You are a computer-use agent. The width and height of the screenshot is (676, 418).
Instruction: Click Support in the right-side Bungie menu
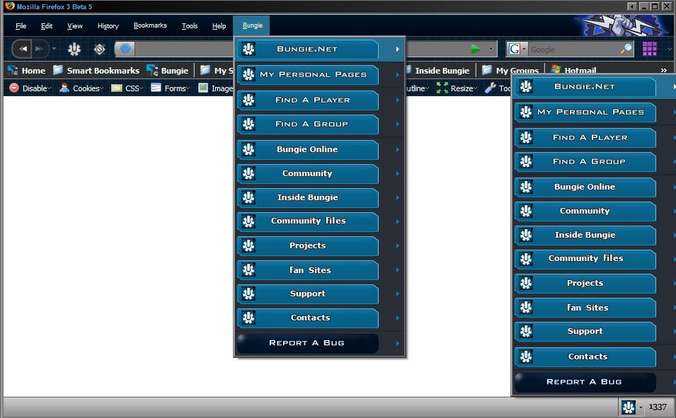pyautogui.click(x=585, y=331)
